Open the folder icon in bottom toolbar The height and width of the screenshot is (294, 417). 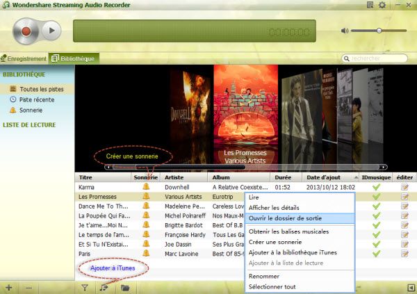pos(125,288)
